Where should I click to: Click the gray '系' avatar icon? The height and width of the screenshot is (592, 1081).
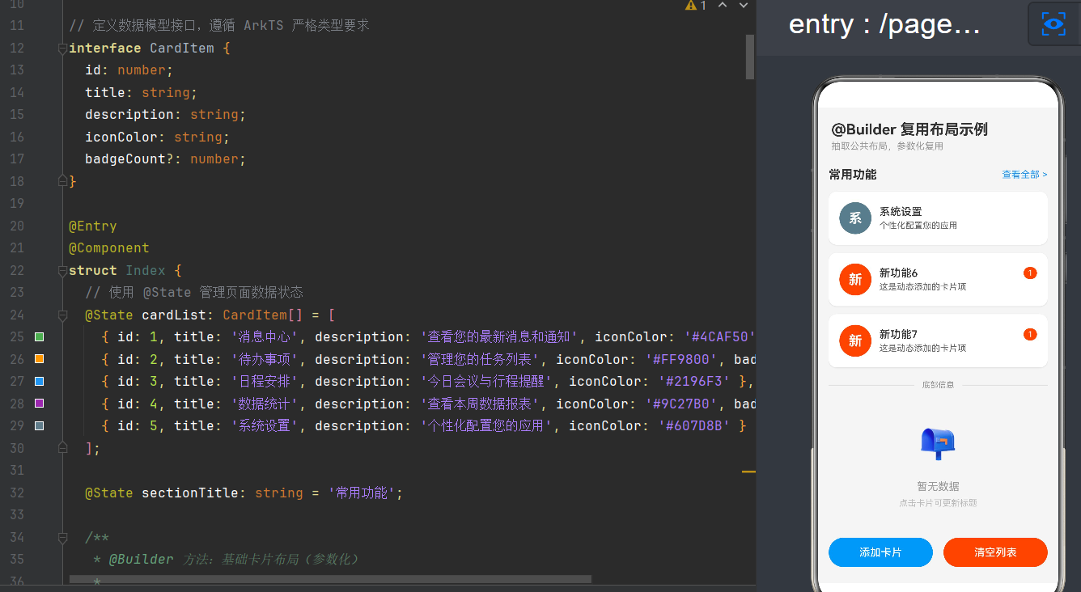coord(855,218)
